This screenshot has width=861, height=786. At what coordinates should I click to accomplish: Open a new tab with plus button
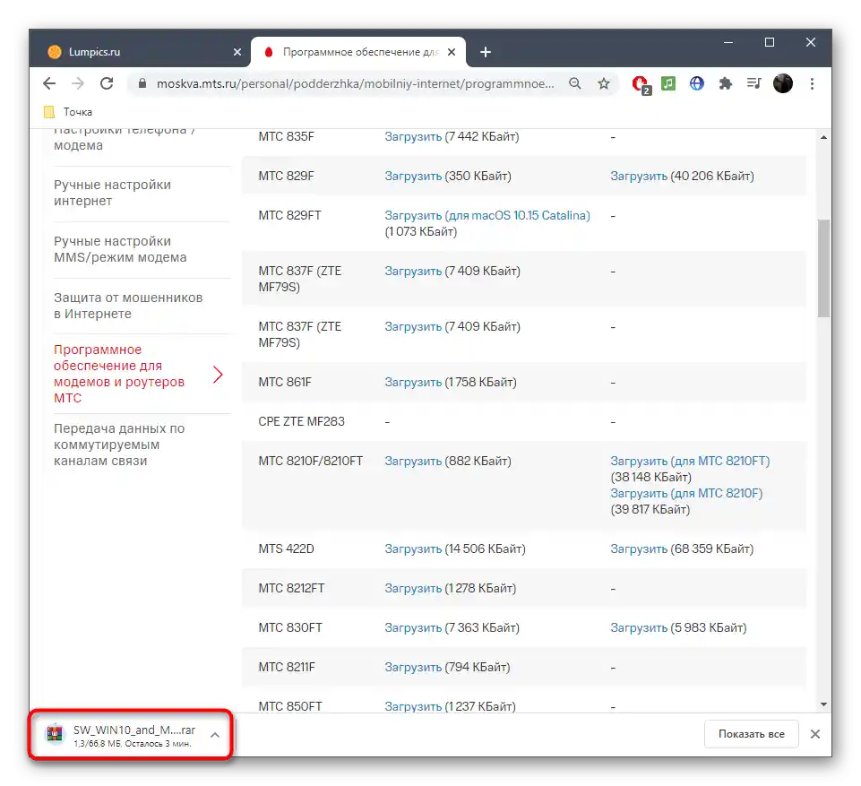point(486,52)
